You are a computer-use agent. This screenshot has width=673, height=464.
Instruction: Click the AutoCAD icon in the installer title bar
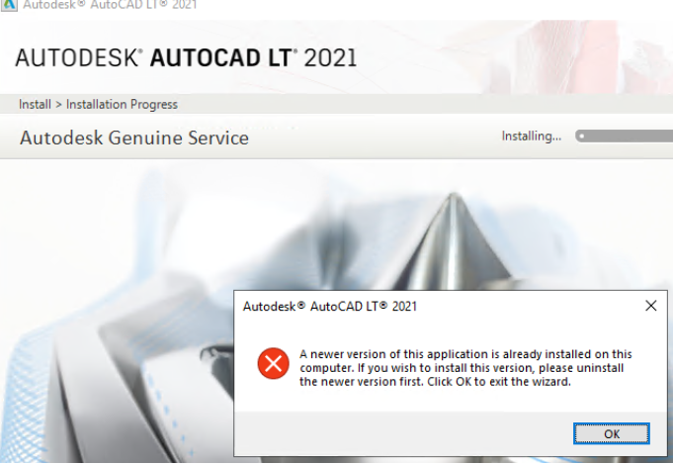coord(8,6)
